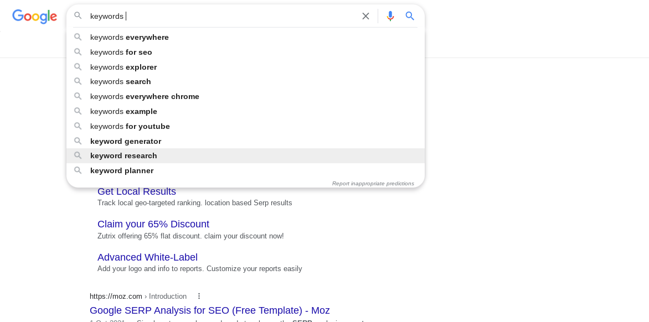Open the three-dot menu beside the moz.com result

199,296
